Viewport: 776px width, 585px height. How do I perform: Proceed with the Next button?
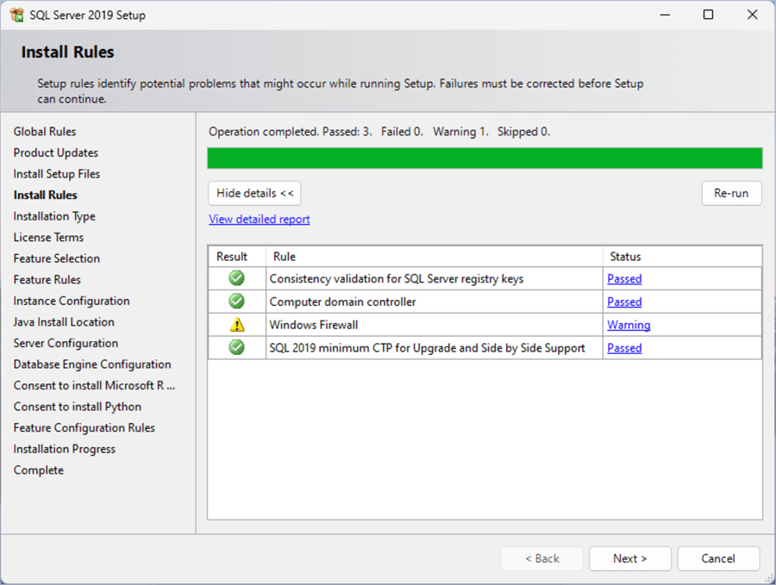tap(630, 558)
